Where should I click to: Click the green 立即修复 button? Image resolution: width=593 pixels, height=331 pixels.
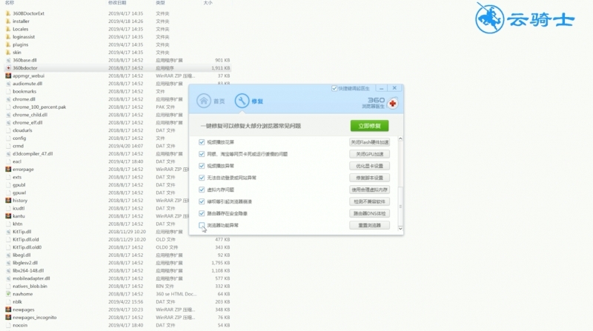tap(369, 126)
